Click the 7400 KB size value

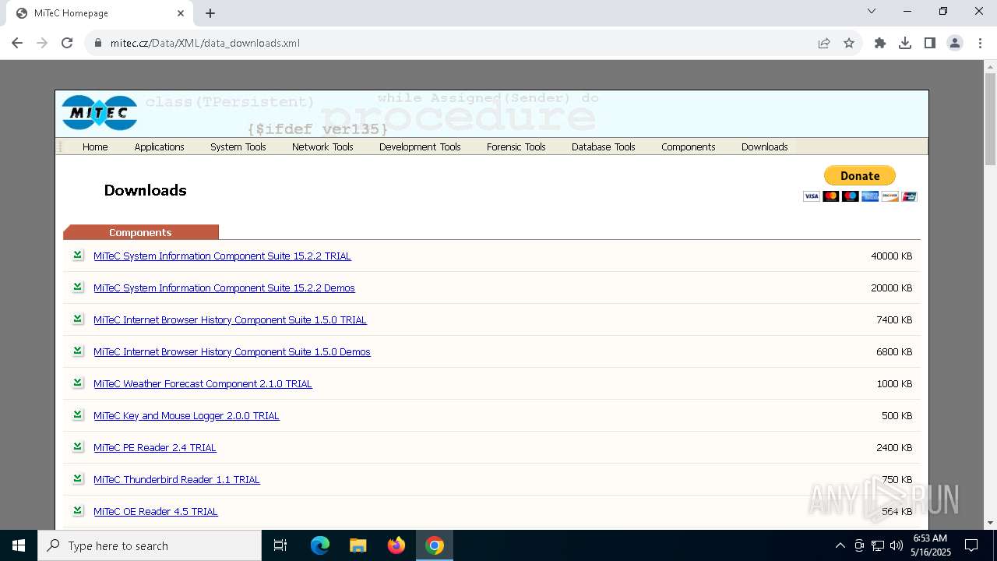click(x=894, y=319)
